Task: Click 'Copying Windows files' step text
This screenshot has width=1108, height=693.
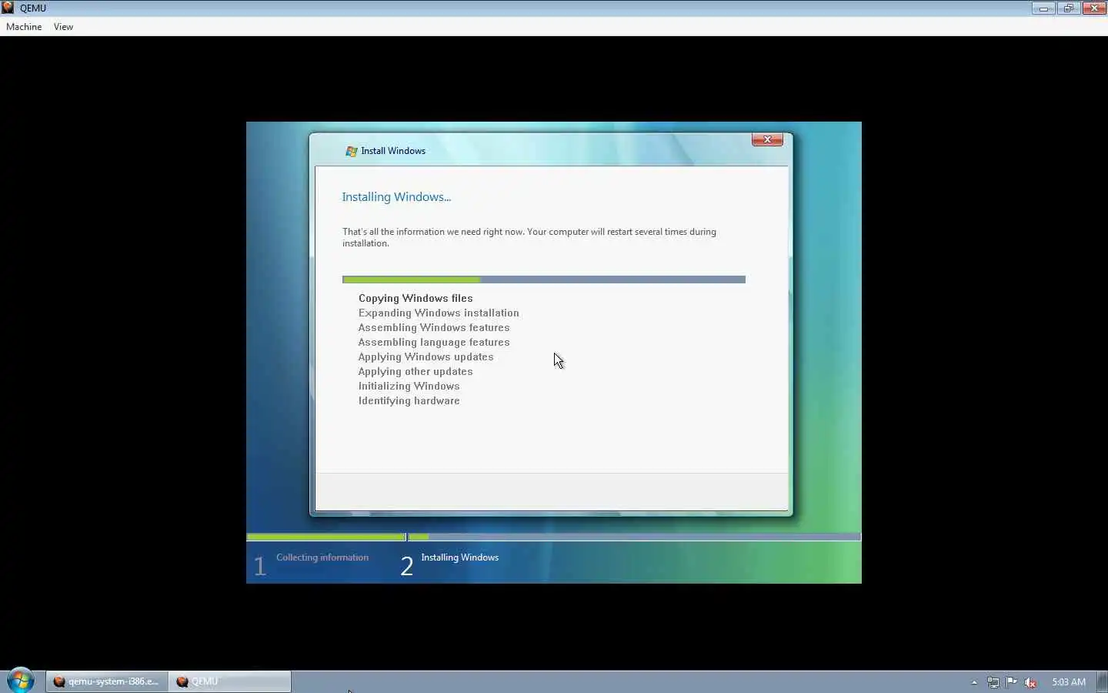Action: pos(415,299)
